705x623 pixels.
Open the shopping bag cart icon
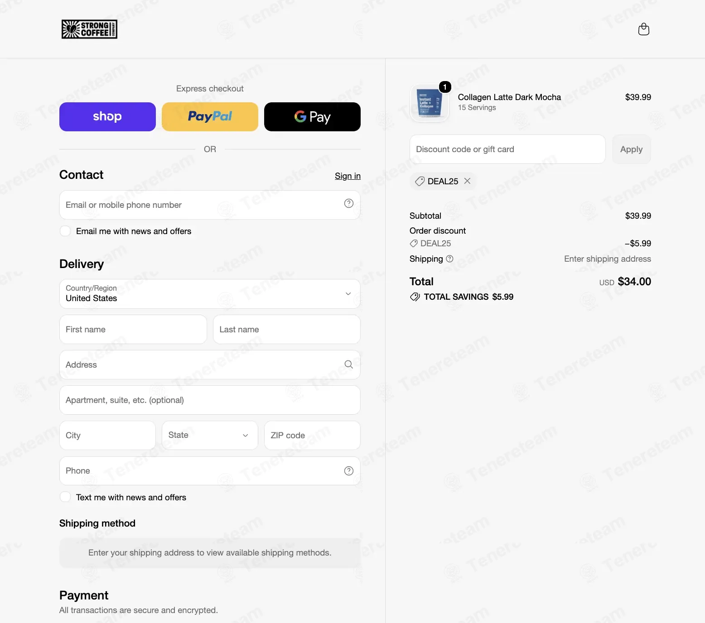click(x=643, y=29)
